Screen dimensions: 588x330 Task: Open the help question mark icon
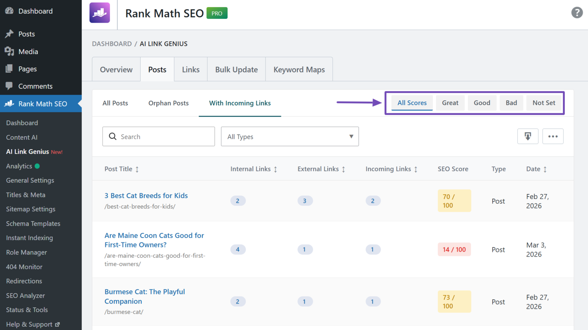(x=577, y=13)
